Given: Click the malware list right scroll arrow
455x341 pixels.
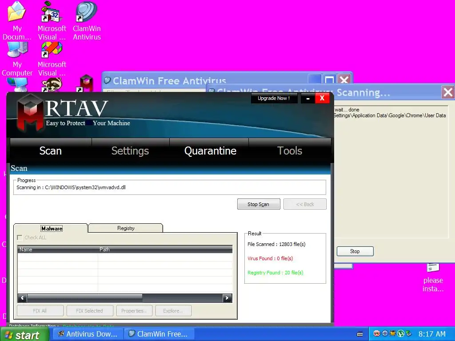Looking at the screenshot, I should pyautogui.click(x=227, y=298).
